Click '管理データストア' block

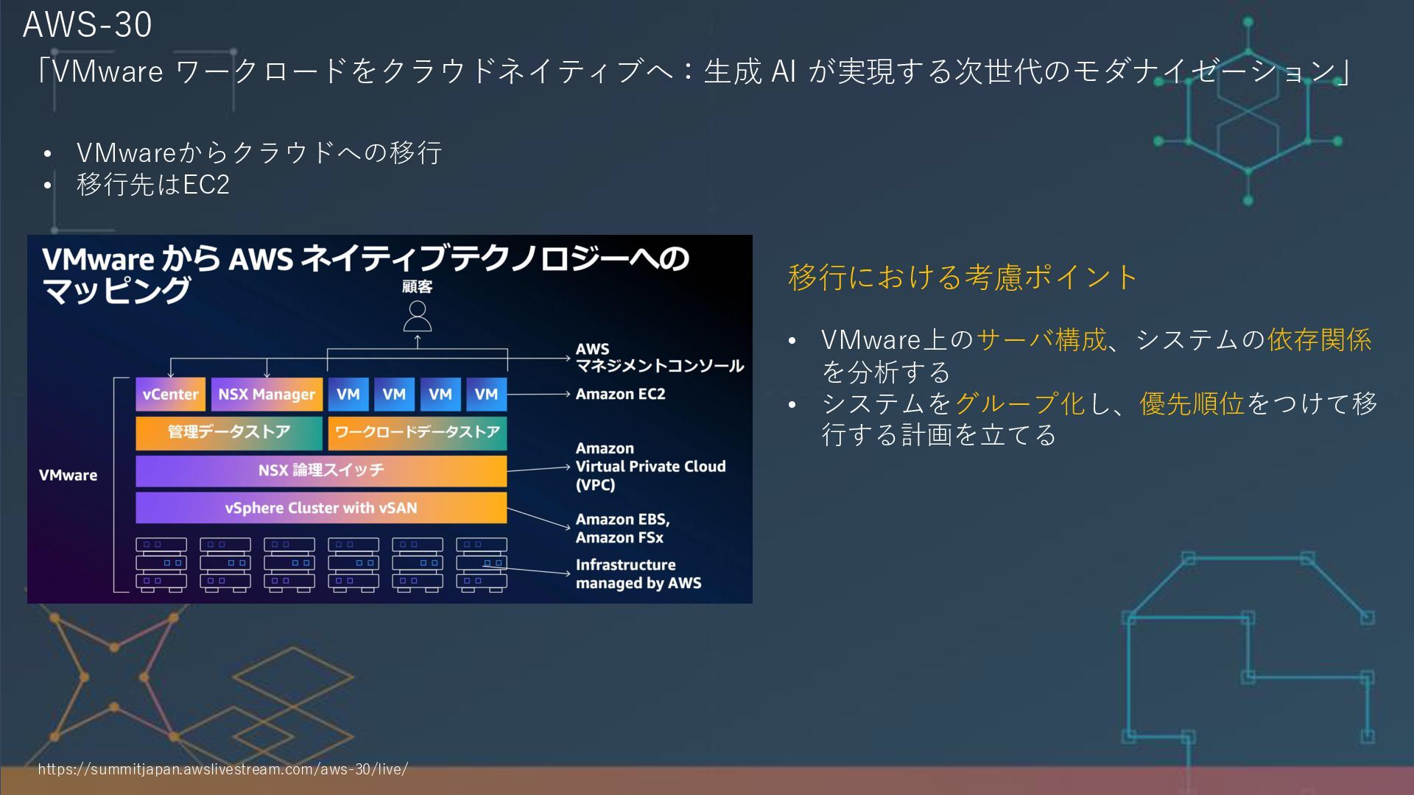pyautogui.click(x=229, y=433)
